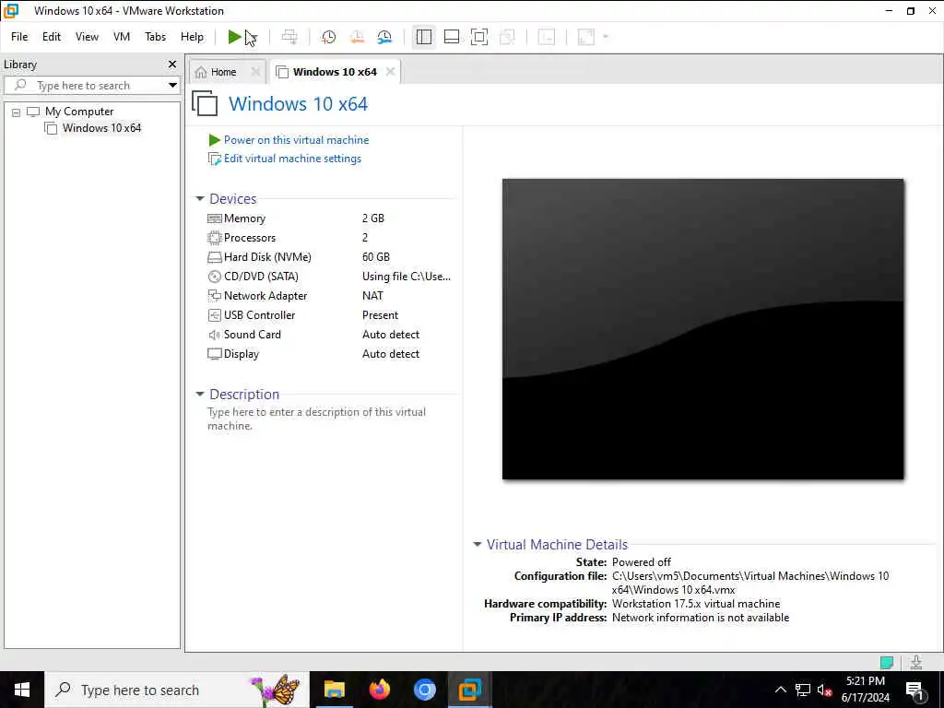
Task: Take a snapshot using the clock-plus icon
Action: [x=329, y=37]
